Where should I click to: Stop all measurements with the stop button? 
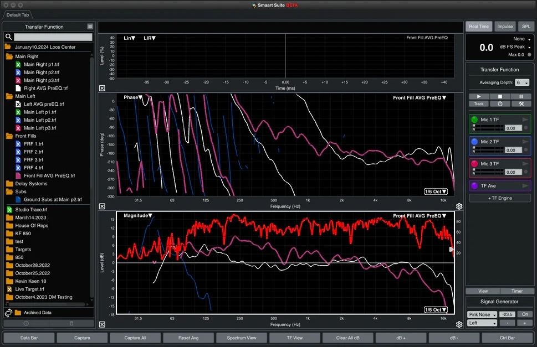(x=500, y=97)
